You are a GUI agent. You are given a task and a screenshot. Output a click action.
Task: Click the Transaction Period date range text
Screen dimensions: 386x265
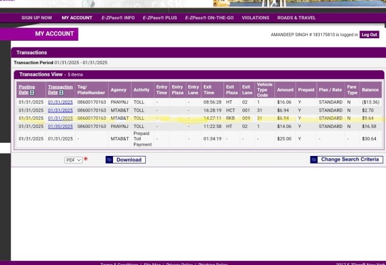tap(81, 63)
